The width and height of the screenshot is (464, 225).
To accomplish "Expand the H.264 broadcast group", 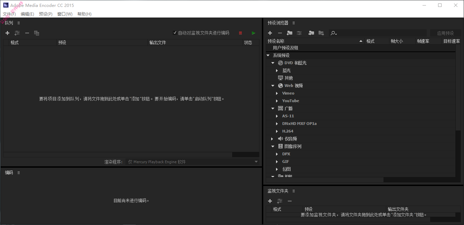I will (x=277, y=131).
